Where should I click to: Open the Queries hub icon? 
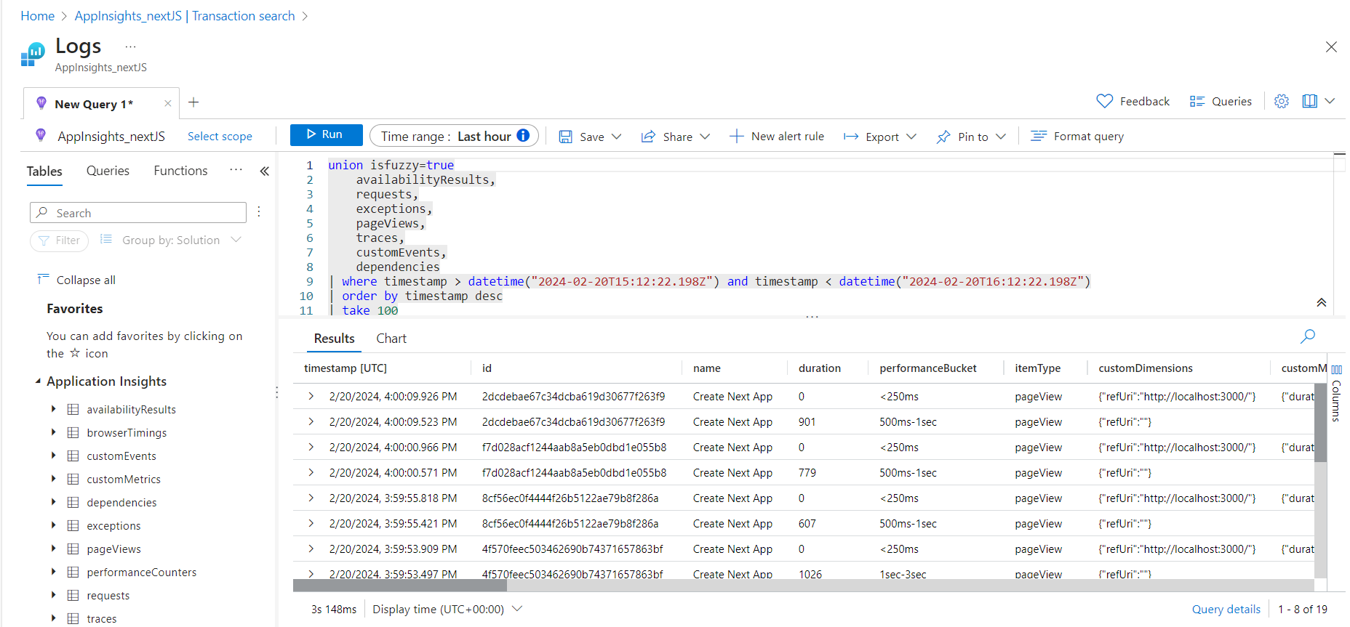[x=1197, y=101]
